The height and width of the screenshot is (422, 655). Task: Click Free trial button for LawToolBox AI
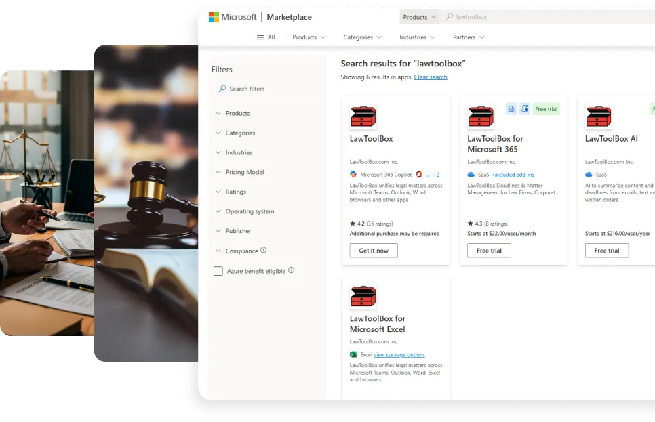point(607,251)
